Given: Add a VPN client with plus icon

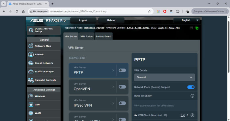Looking at the screenshot, I should [x=192, y=115].
